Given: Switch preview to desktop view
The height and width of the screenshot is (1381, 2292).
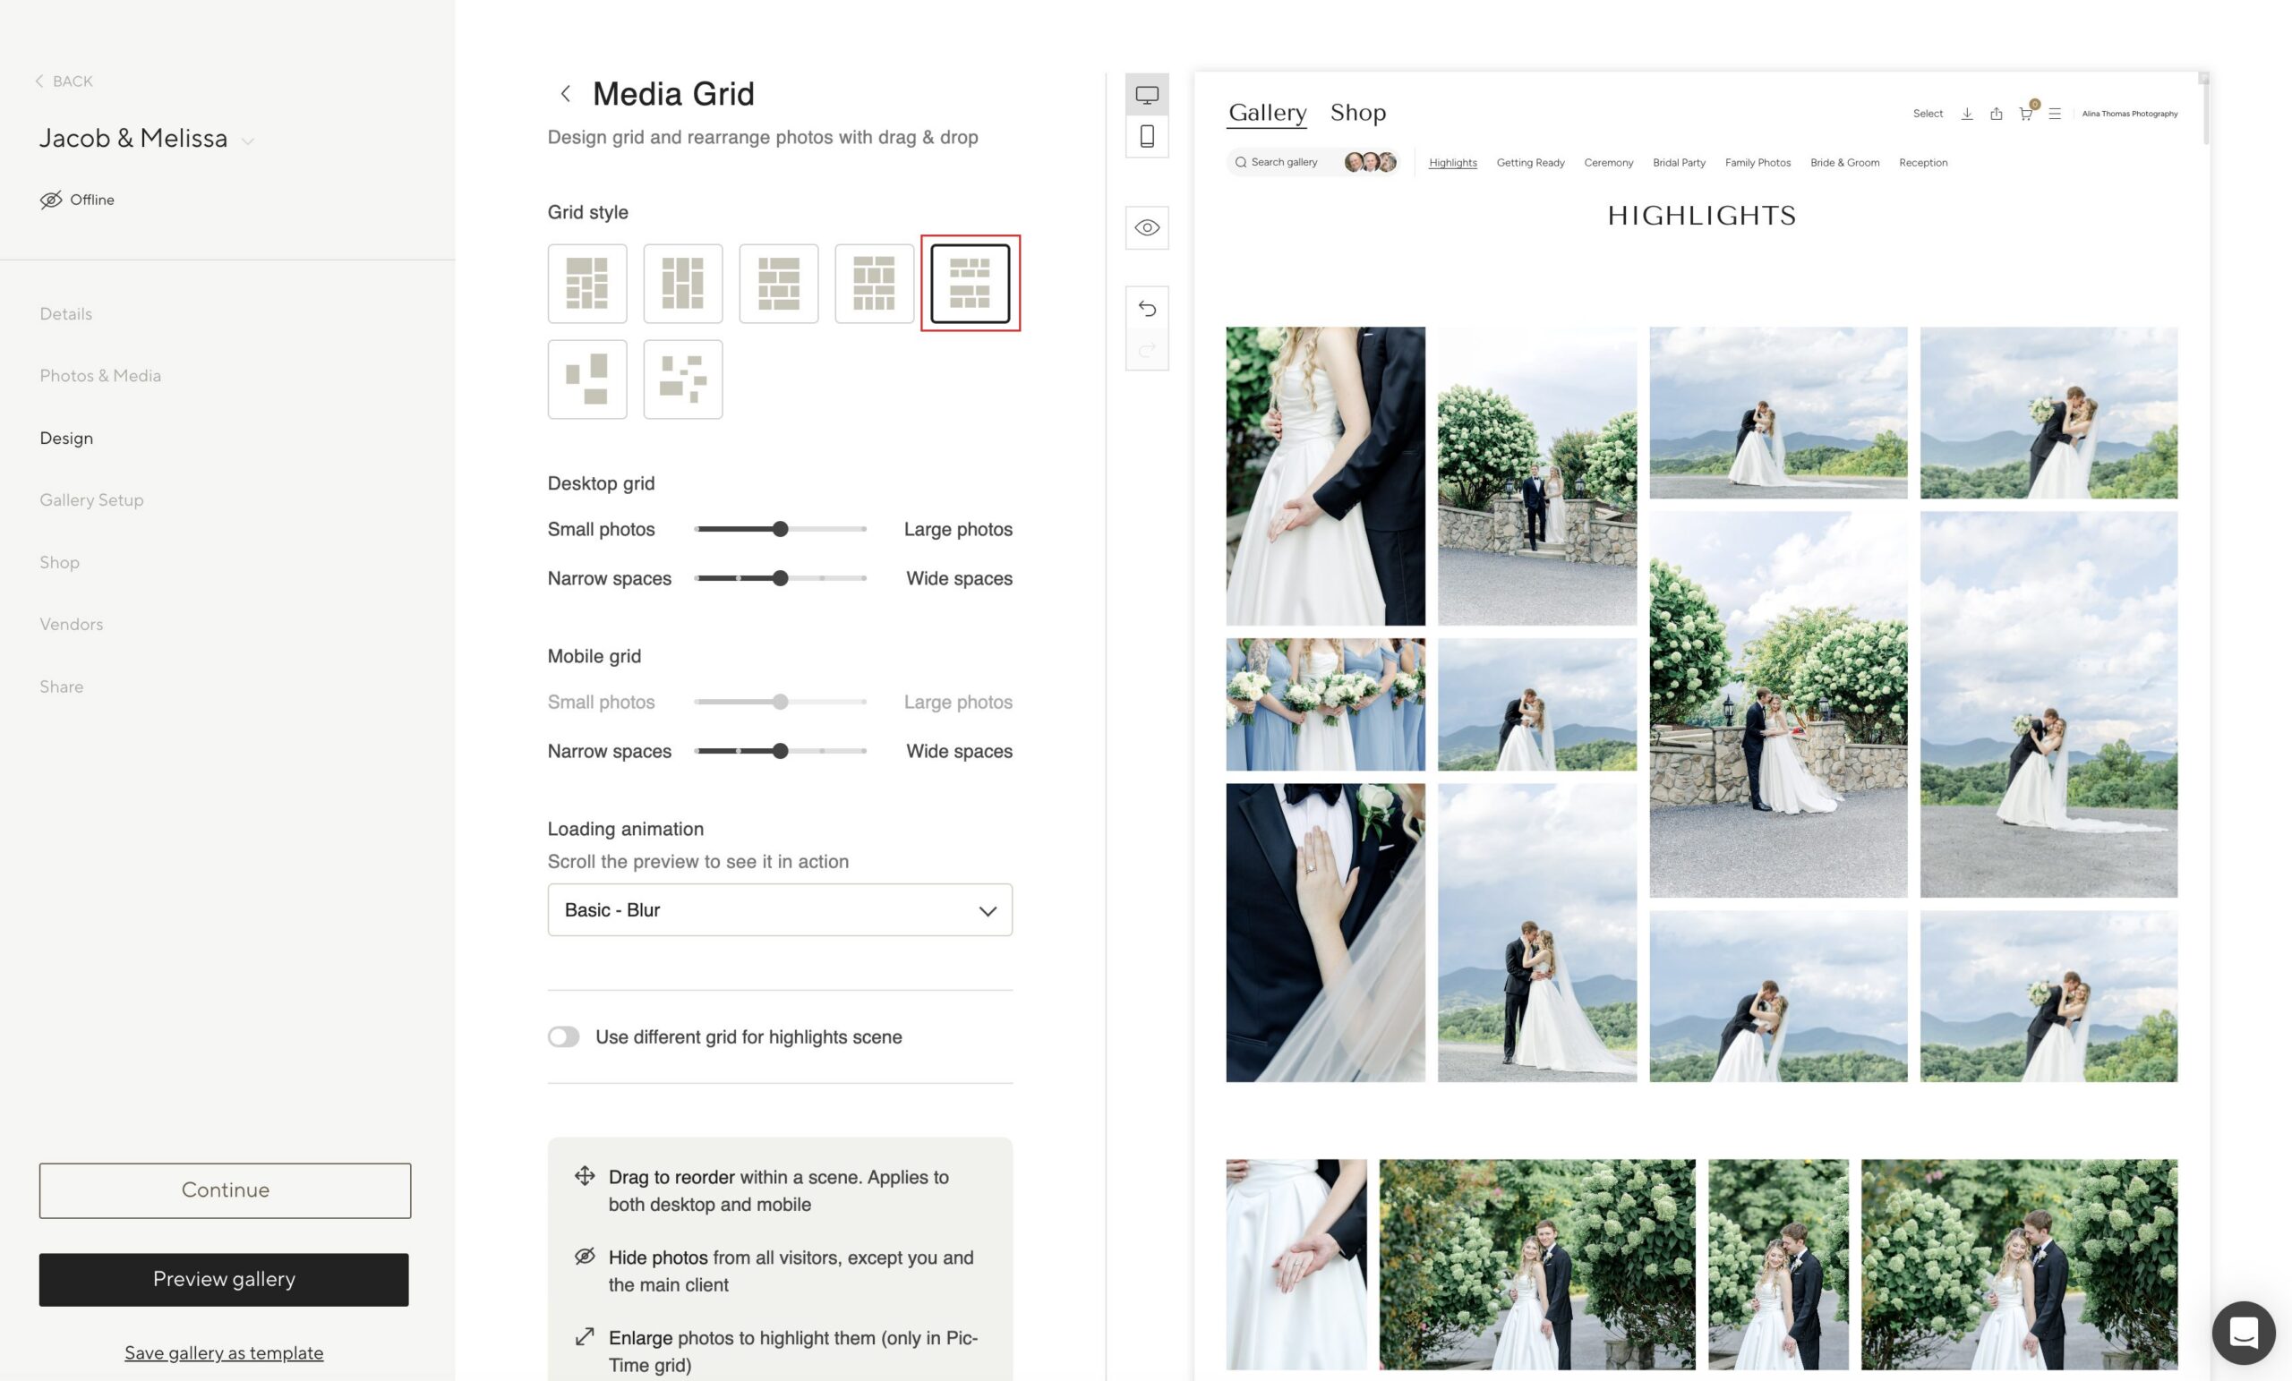Looking at the screenshot, I should coord(1147,95).
